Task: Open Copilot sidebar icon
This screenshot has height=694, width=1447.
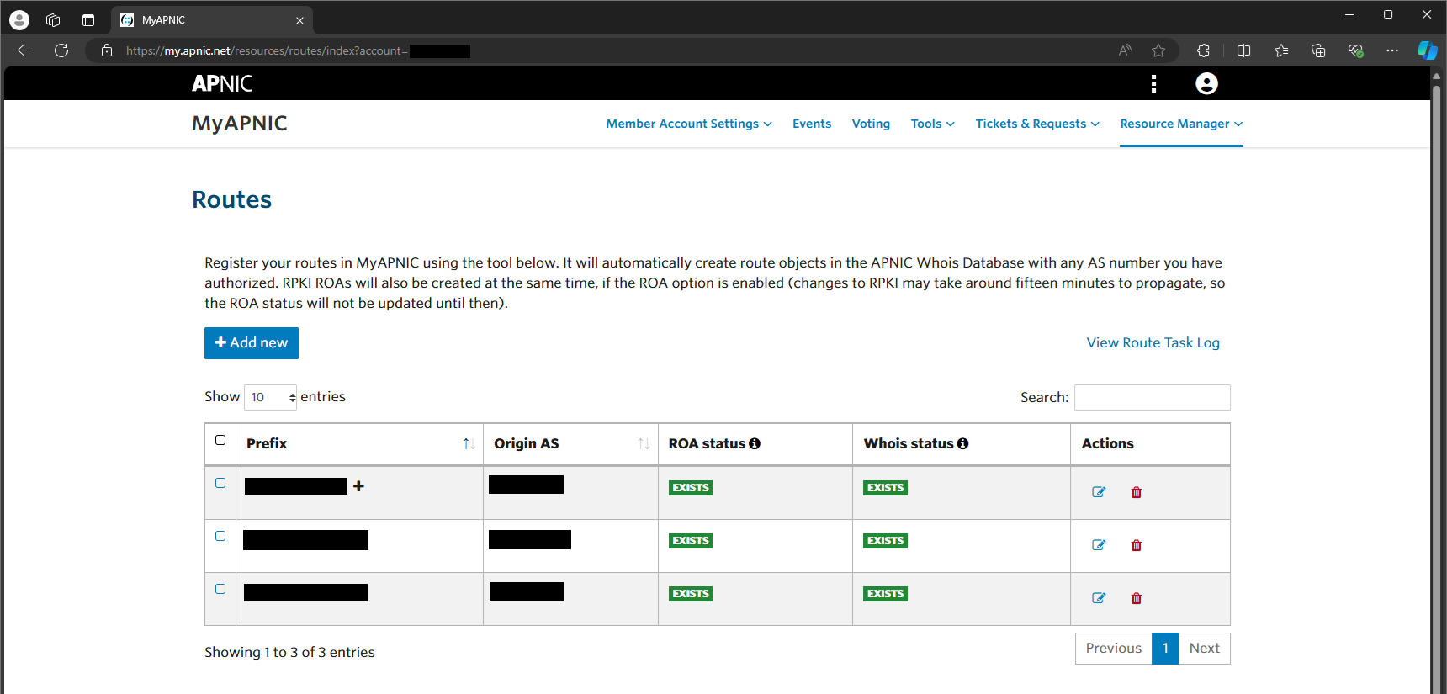Action: pyautogui.click(x=1428, y=50)
